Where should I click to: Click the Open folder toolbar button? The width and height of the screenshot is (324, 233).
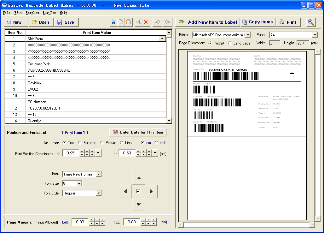tap(41, 22)
